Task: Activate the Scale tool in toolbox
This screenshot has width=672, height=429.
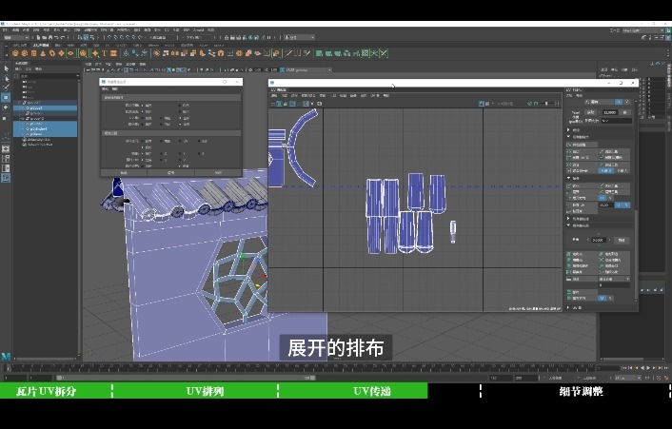Action: click(6, 117)
